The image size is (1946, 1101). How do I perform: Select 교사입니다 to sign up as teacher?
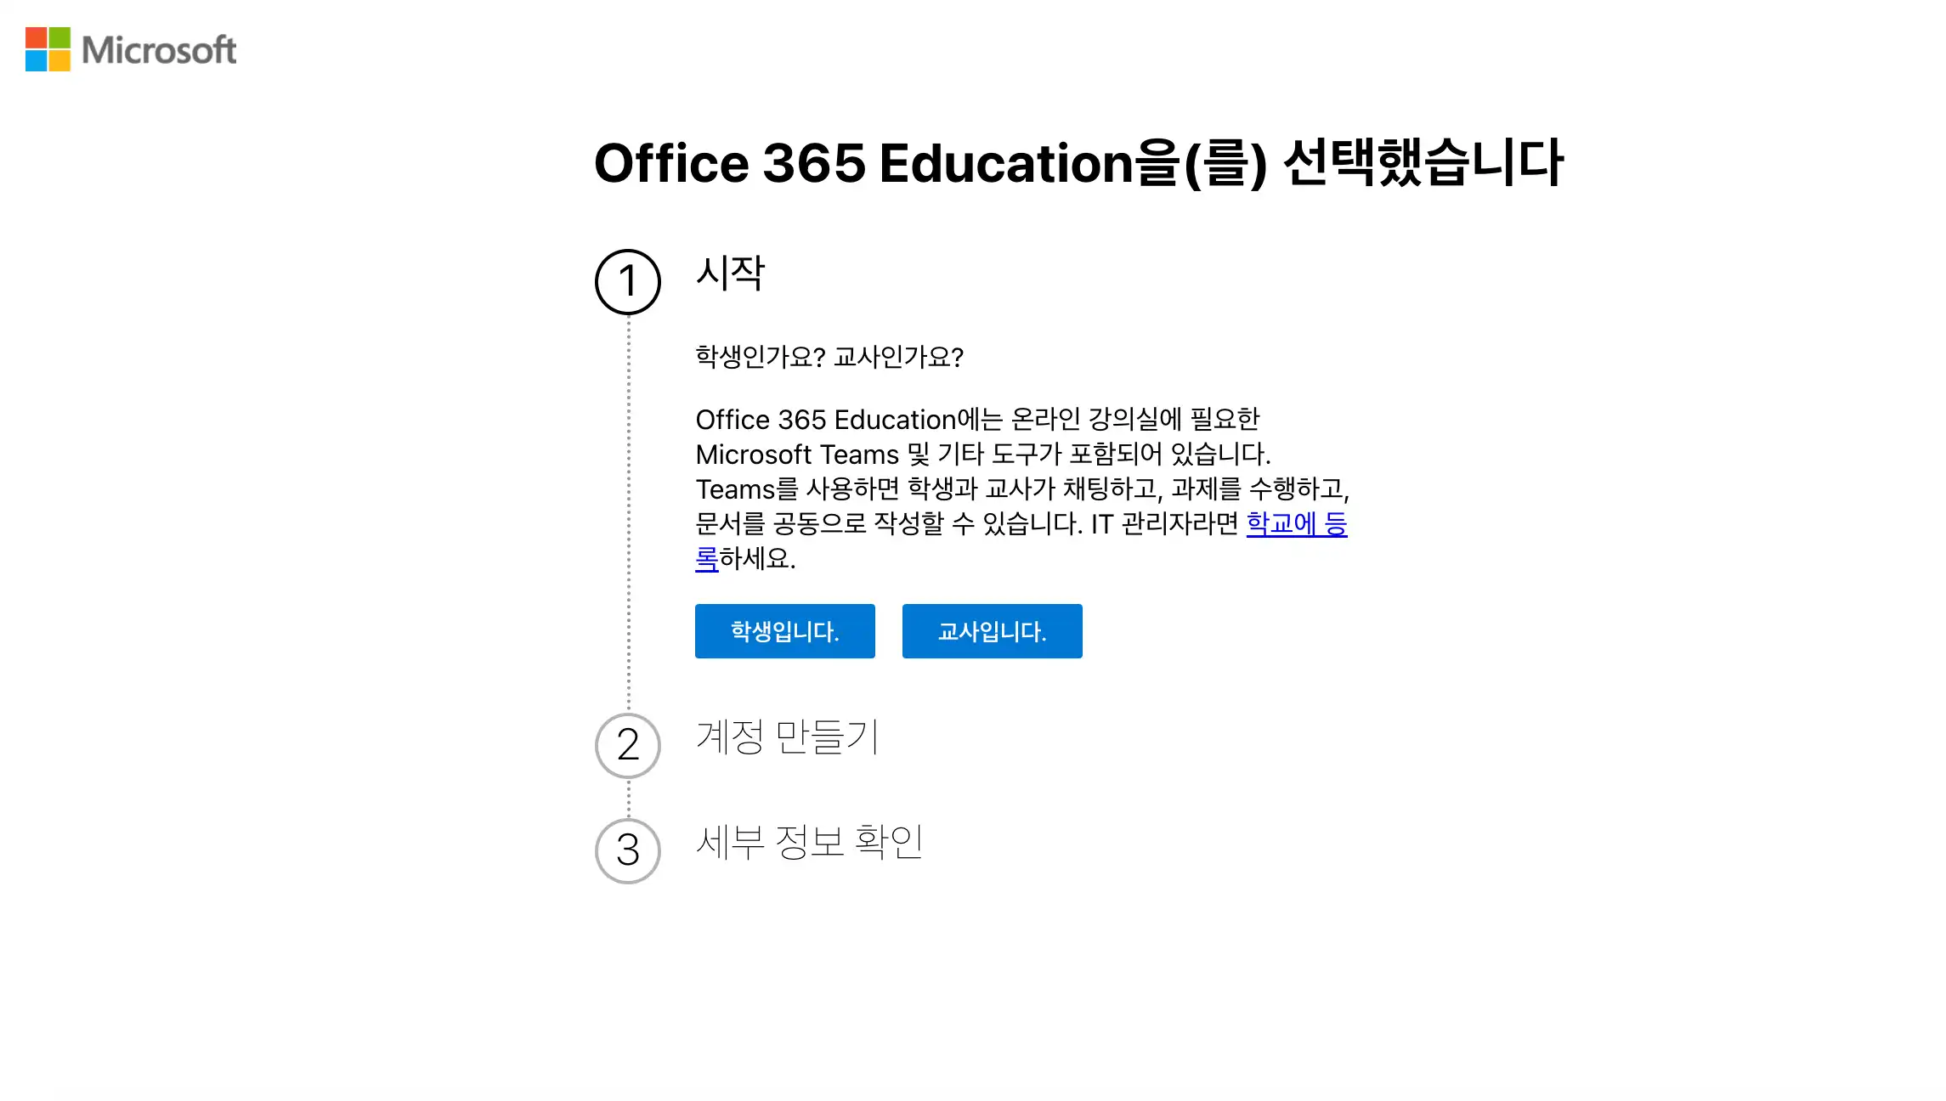click(x=991, y=630)
